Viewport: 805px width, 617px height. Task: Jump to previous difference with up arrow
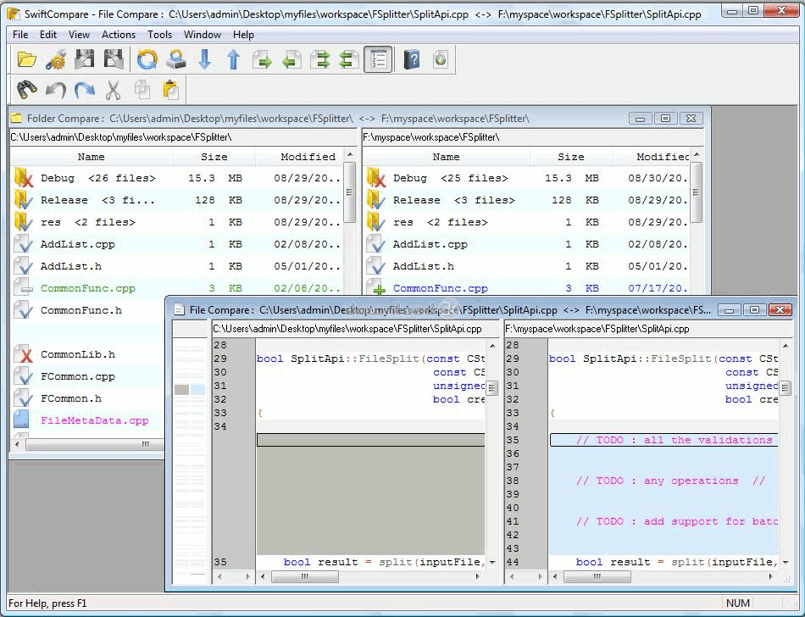point(233,59)
